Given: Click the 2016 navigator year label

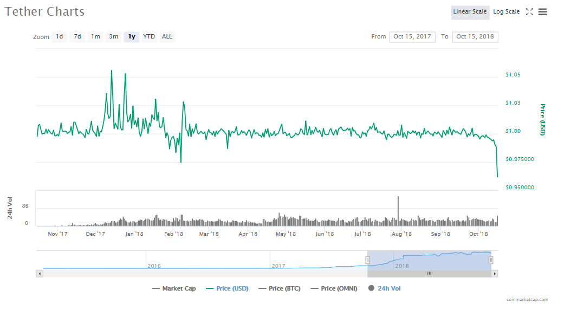Looking at the screenshot, I should pos(154,266).
